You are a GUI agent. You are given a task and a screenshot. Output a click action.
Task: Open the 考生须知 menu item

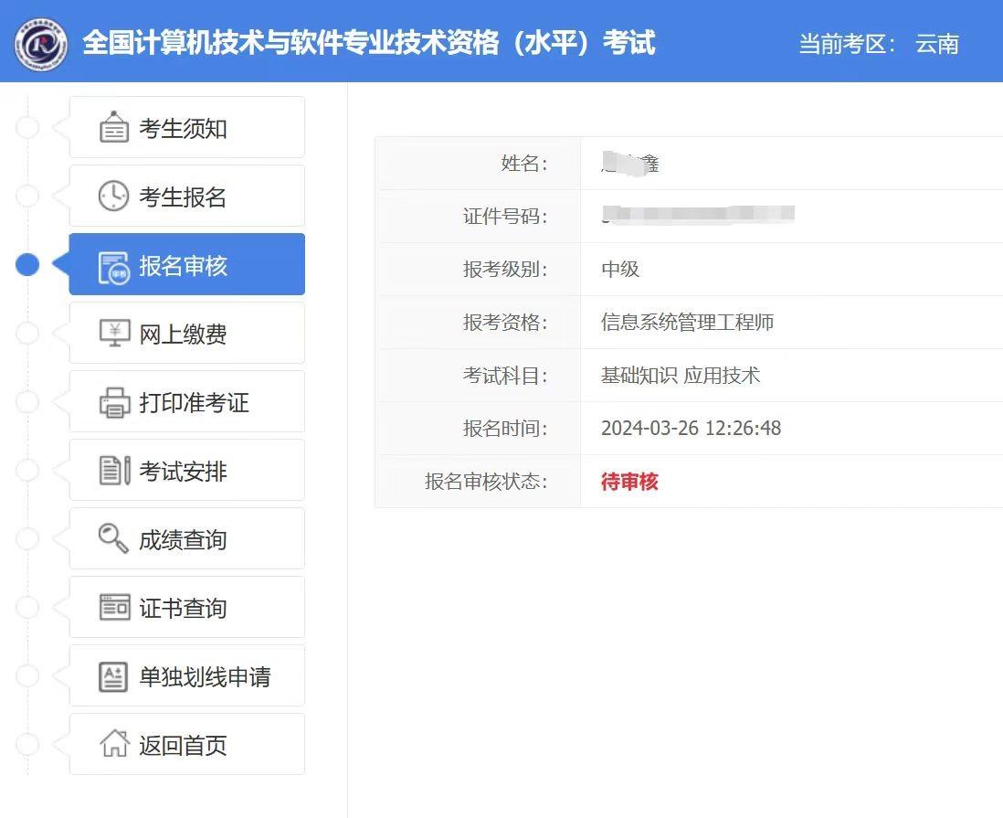(x=183, y=129)
